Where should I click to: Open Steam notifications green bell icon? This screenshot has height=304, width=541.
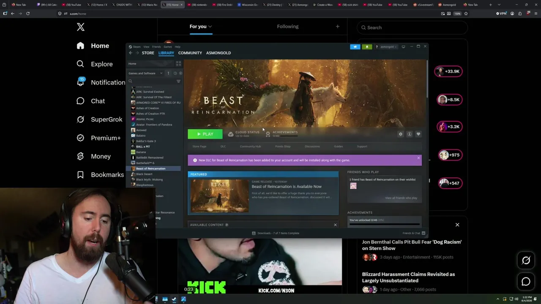pos(367,47)
